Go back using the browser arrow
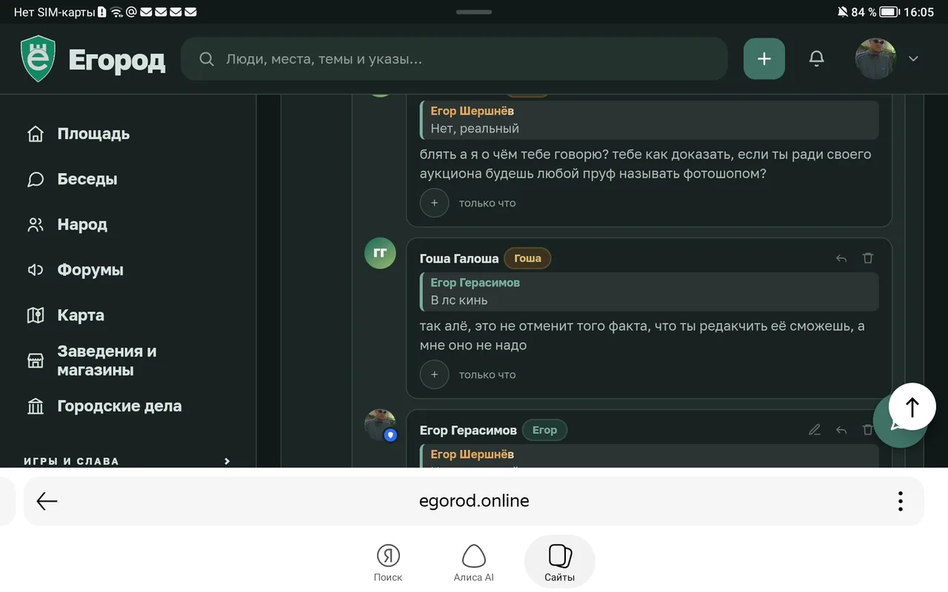Image resolution: width=948 pixels, height=592 pixels. coord(47,501)
